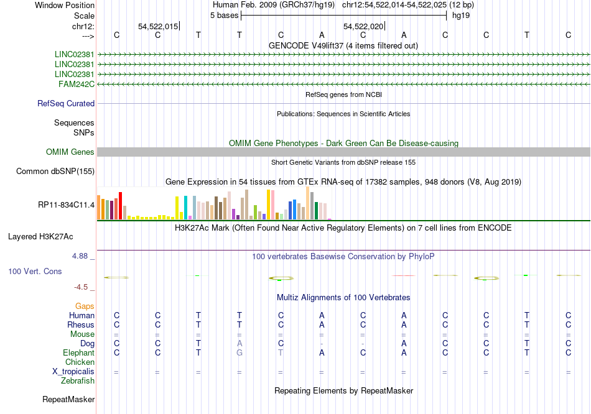Click the 54,522,020 coordinate marker
This screenshot has height=414, width=591.
(x=363, y=26)
